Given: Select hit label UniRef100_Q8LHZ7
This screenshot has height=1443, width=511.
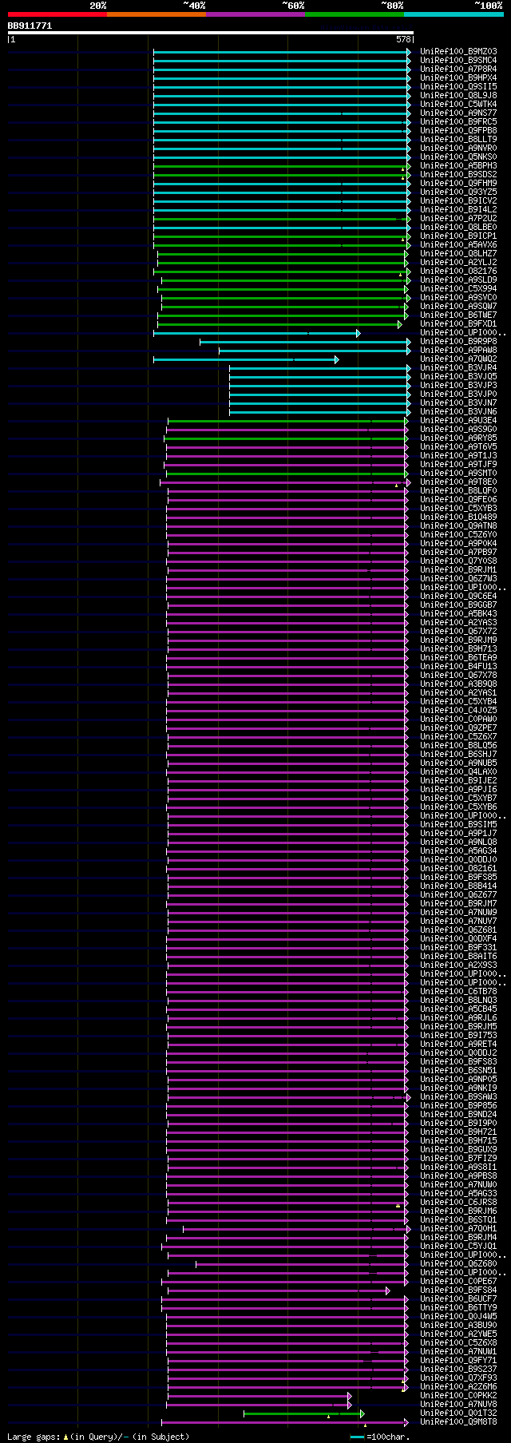Looking at the screenshot, I should click(458, 254).
